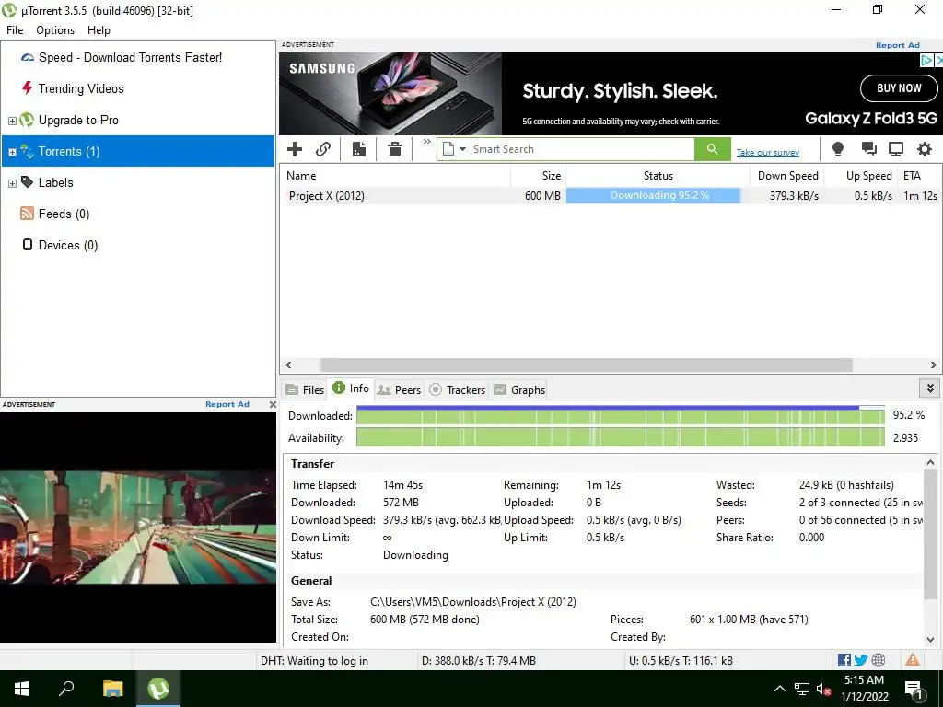Open the Options menu
The image size is (943, 707).
click(x=55, y=30)
